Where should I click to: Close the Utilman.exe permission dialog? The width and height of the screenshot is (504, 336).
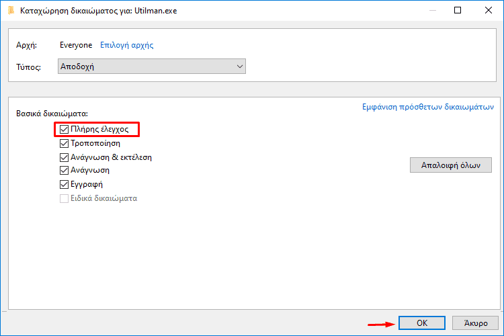click(489, 10)
